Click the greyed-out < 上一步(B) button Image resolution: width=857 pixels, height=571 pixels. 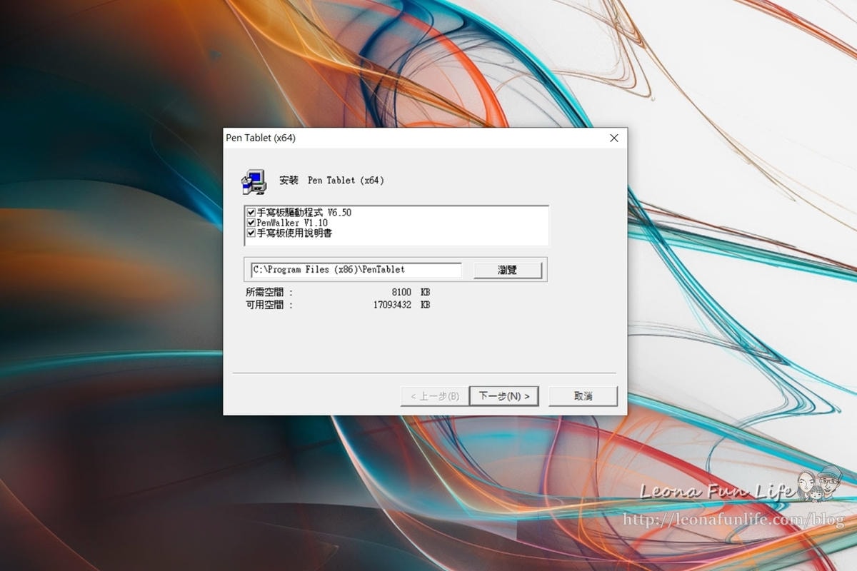coord(434,396)
